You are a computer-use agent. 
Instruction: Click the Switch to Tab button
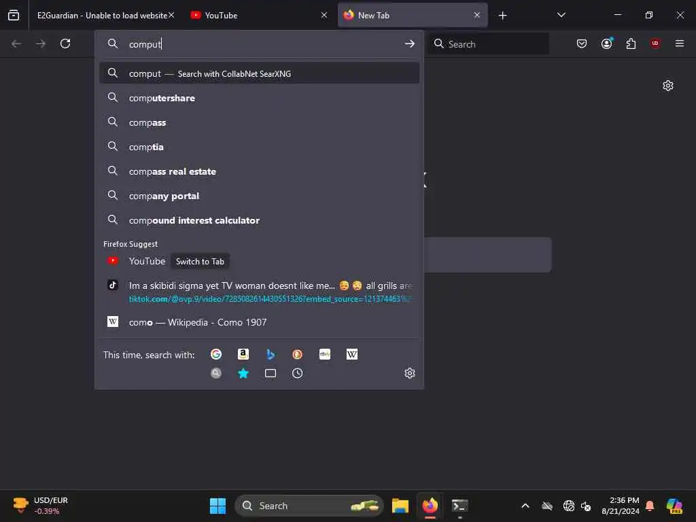200,262
